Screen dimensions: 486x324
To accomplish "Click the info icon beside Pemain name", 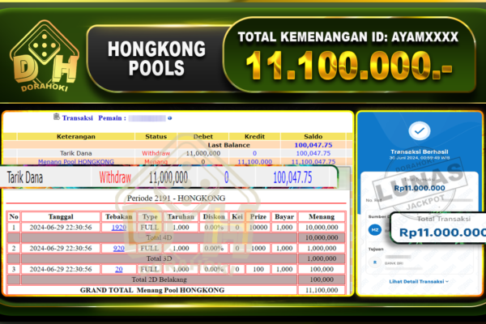I will point(170,118).
